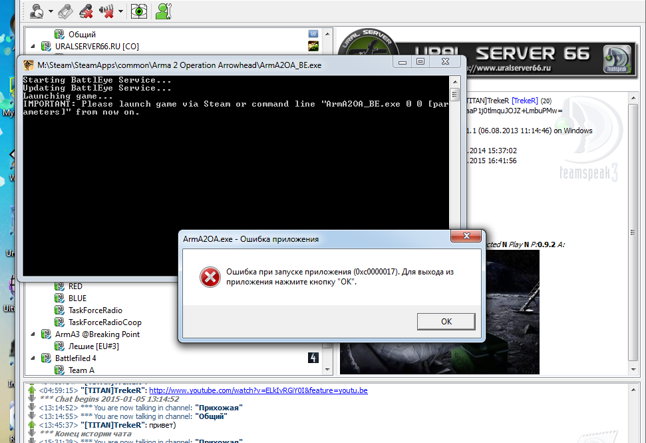Click the "Конец истории чата" line
Image resolution: width=646 pixels, height=443 pixels.
tap(86, 434)
